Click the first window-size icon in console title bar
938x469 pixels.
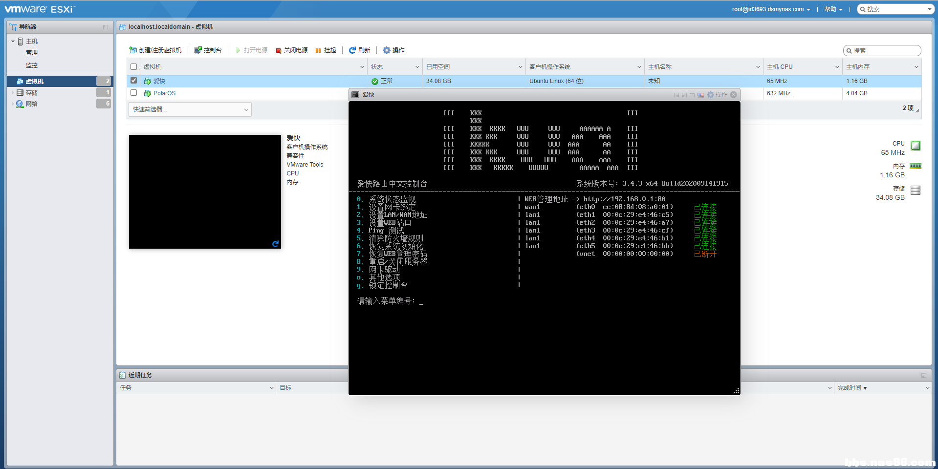(676, 95)
